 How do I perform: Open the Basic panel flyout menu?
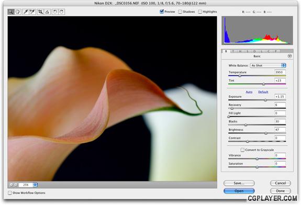click(289, 56)
